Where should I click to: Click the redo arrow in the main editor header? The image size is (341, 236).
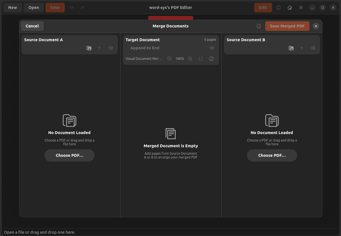(83, 8)
